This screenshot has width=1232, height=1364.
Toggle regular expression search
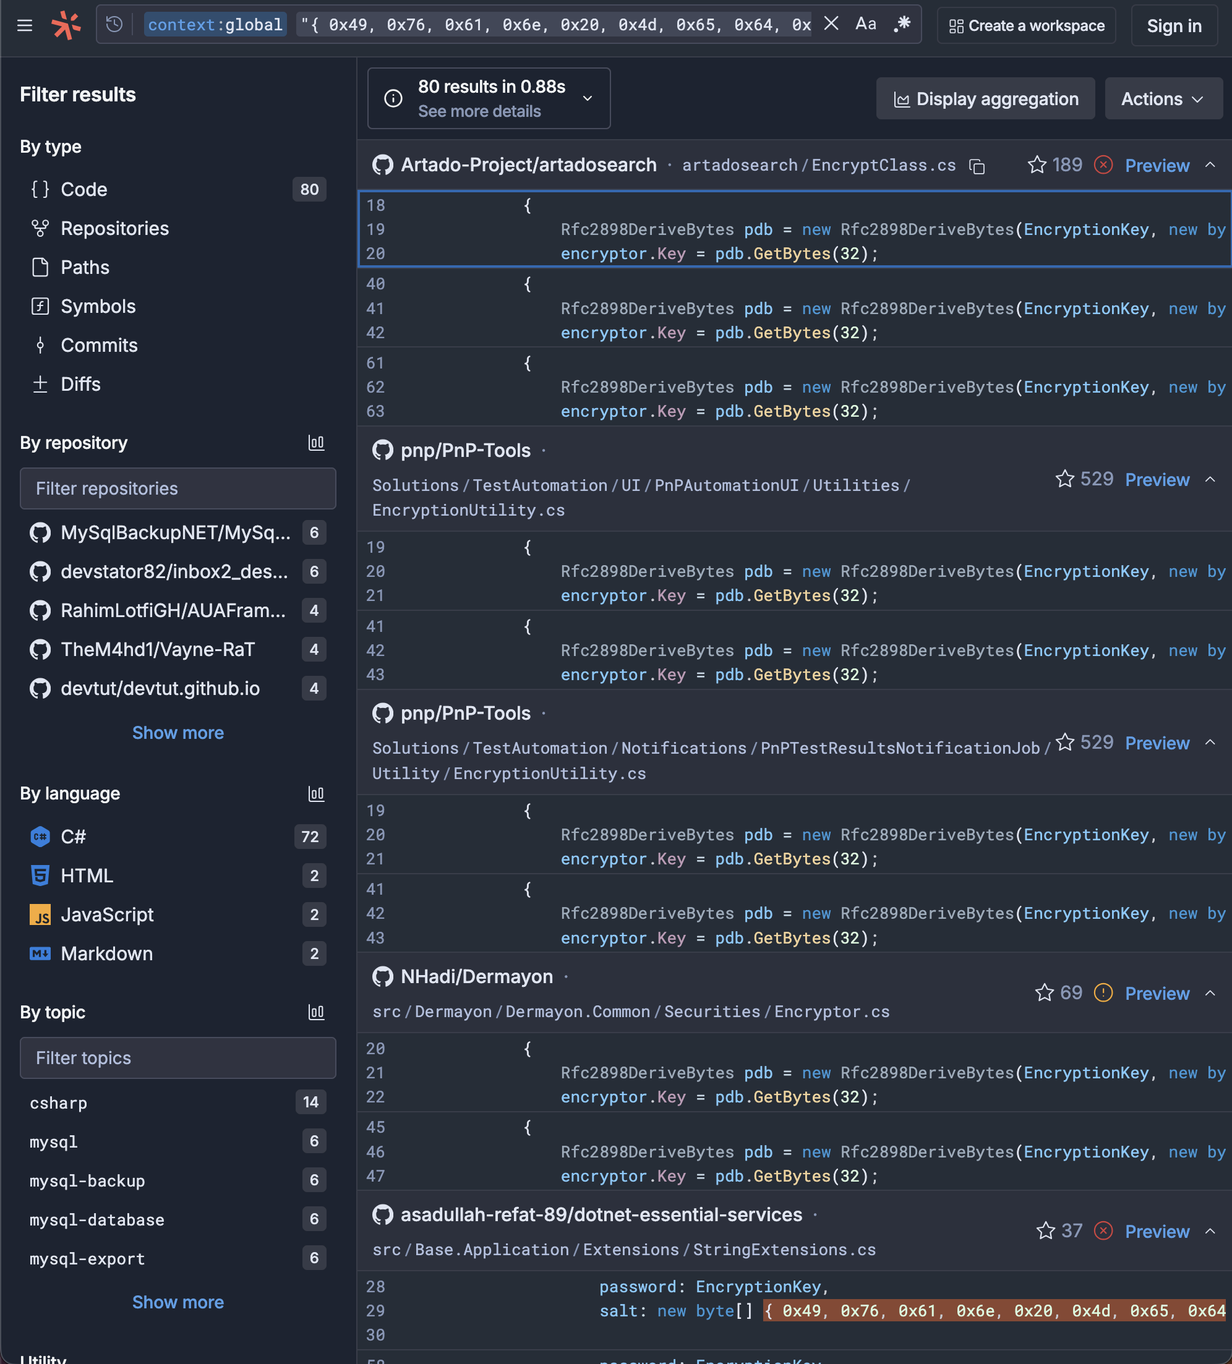click(x=902, y=24)
